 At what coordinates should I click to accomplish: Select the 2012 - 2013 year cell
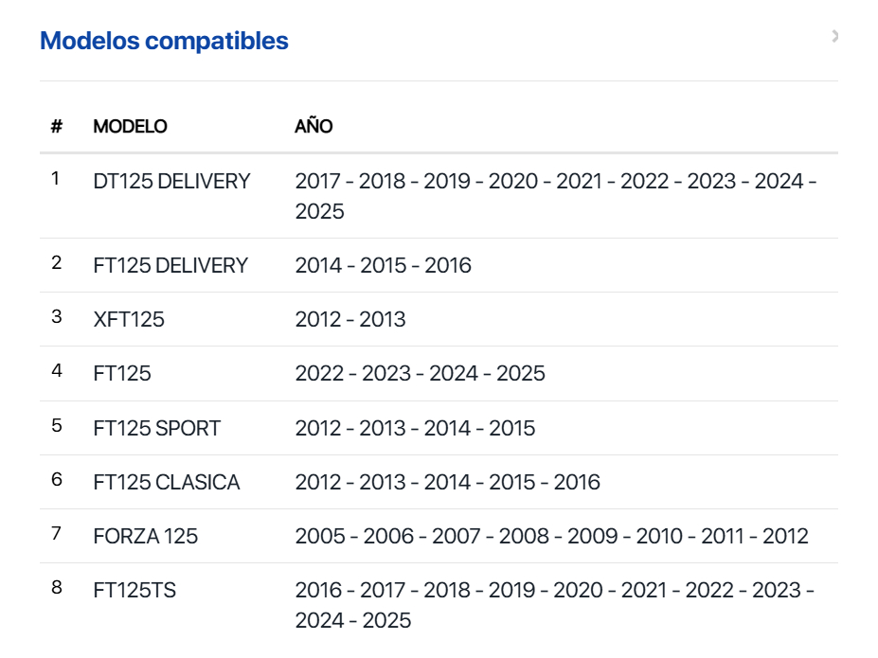click(350, 319)
